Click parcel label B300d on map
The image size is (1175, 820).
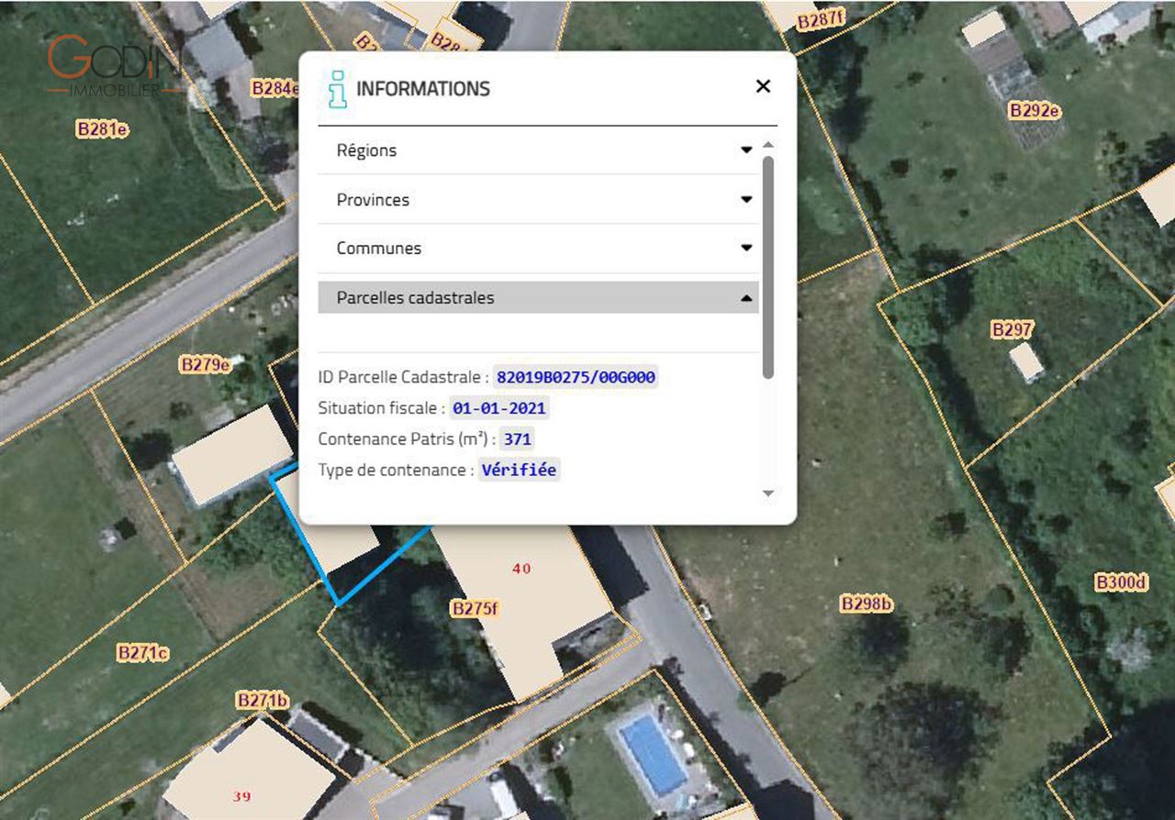1122,582
